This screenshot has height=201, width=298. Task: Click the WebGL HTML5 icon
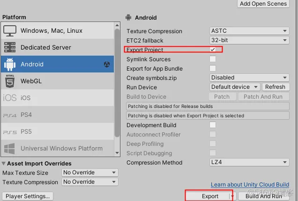(10, 81)
